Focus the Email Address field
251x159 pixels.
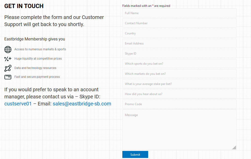(x=179, y=43)
